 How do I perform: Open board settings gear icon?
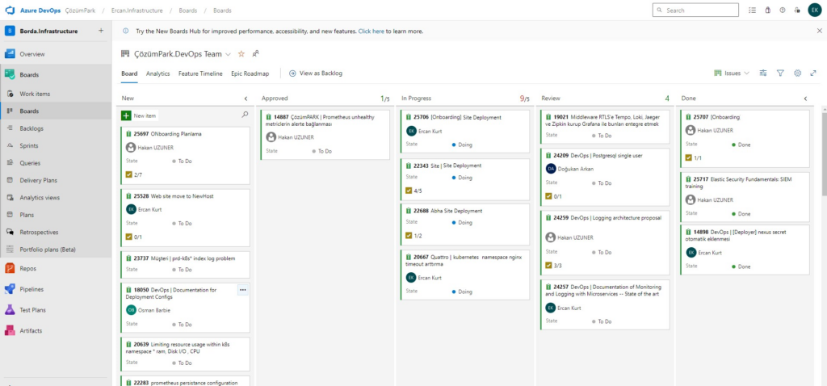pyautogui.click(x=797, y=73)
